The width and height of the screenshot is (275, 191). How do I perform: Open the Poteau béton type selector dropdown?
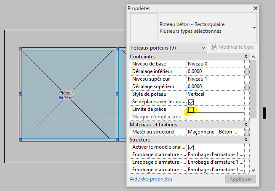tap(254, 27)
